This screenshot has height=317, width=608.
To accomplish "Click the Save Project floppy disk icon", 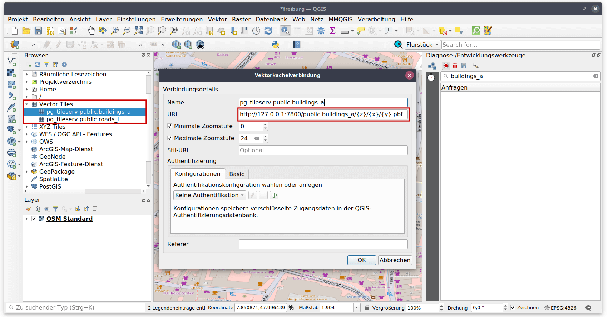I will [x=38, y=31].
